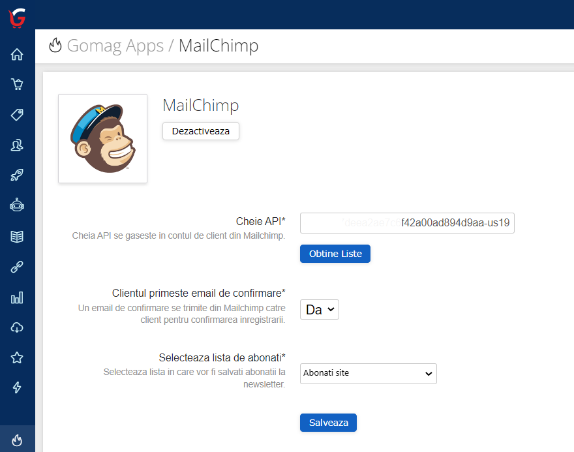Select the star favorites icon
The width and height of the screenshot is (574, 452).
coord(17,357)
